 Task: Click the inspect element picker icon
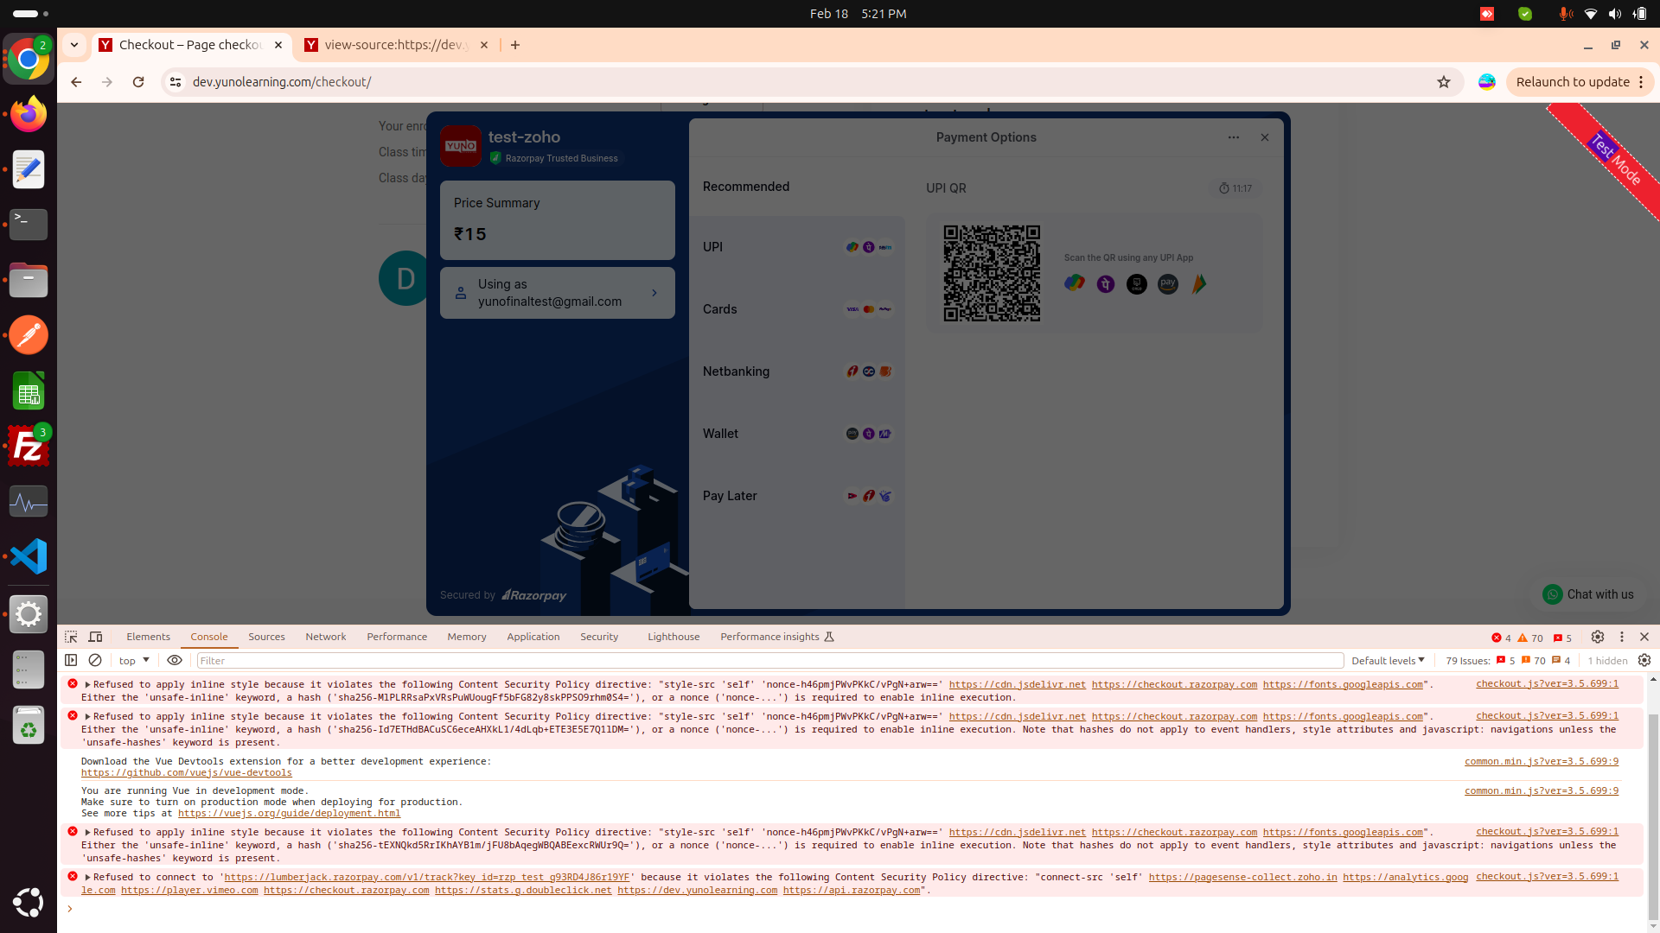71,637
